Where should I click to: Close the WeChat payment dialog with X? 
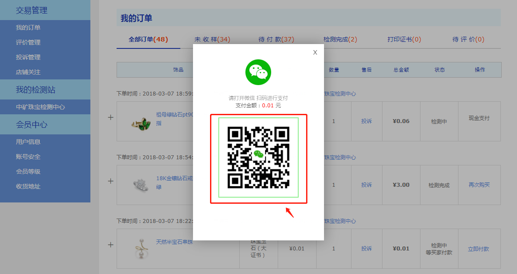point(315,52)
